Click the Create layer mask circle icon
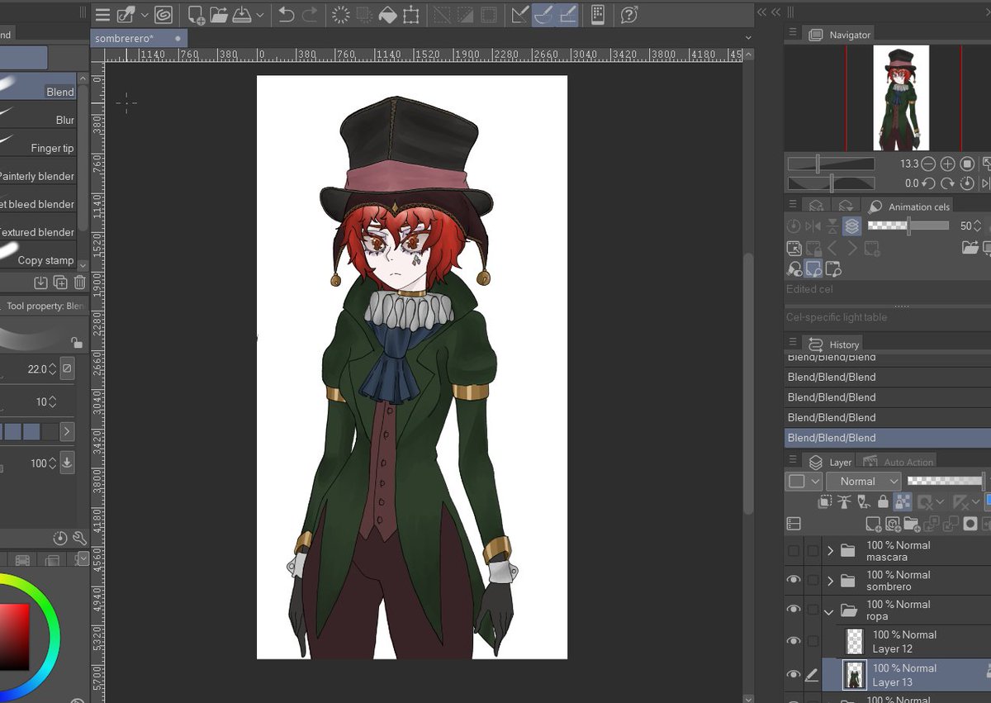Screen dimensions: 991x703 tap(970, 524)
